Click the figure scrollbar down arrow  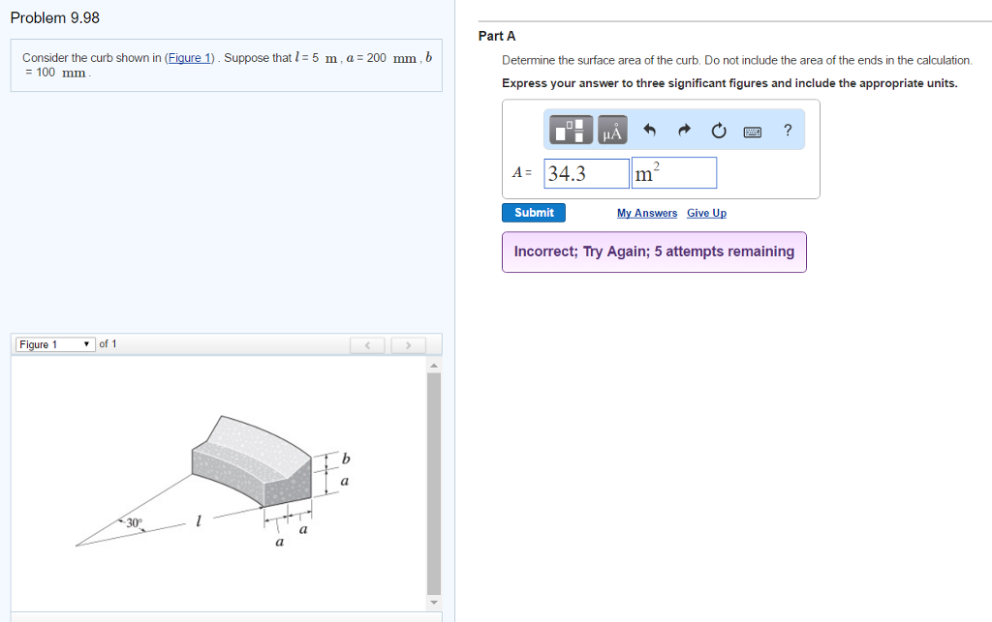tap(433, 601)
